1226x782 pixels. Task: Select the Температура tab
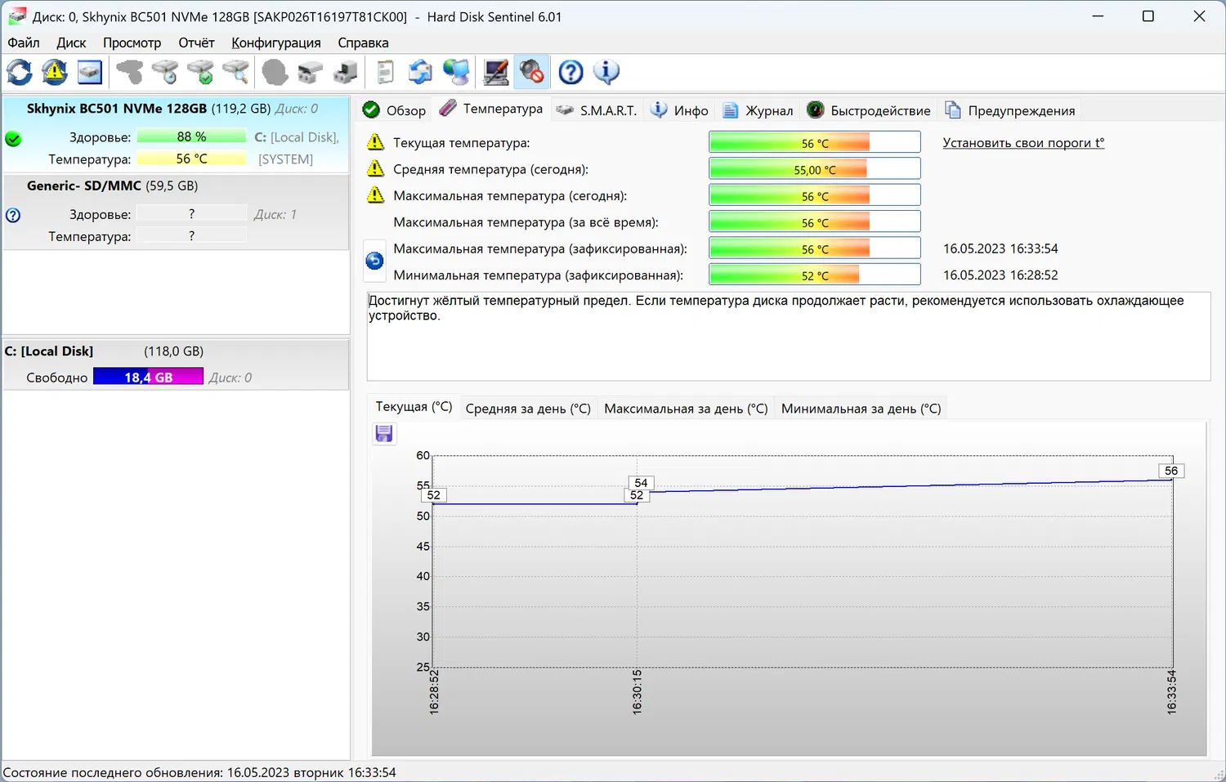point(491,109)
